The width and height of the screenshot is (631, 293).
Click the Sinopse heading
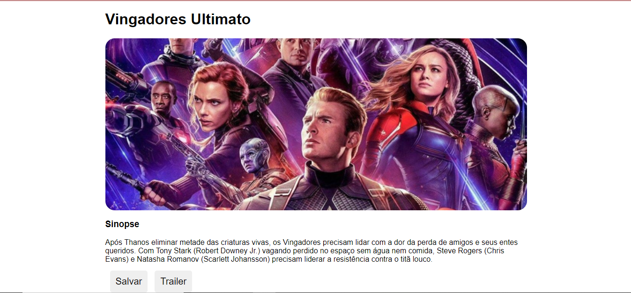122,224
